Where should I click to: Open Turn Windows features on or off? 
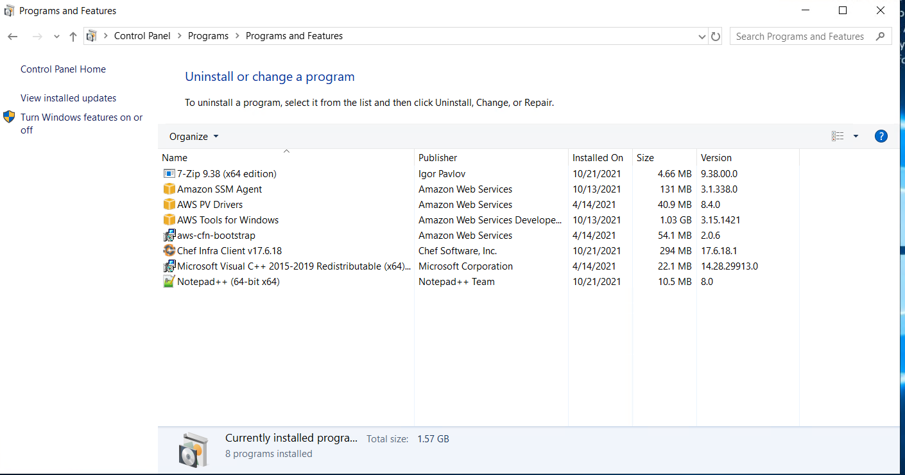(82, 123)
